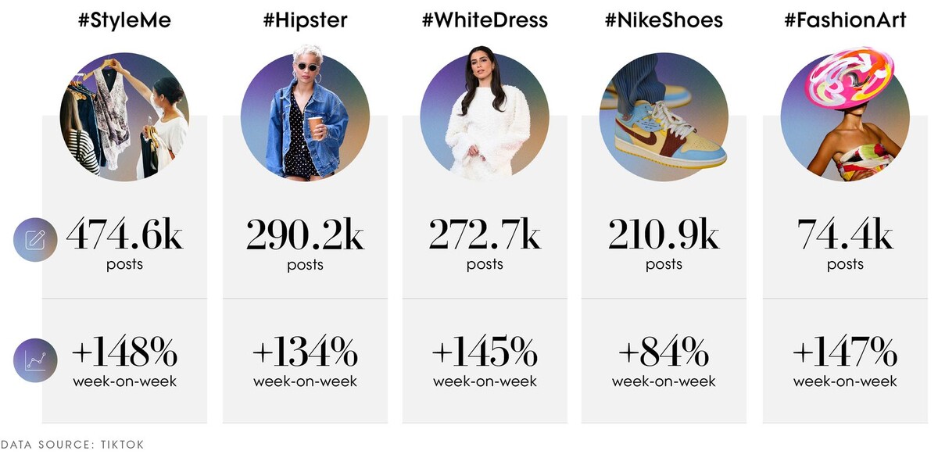
Task: Open the #StyleMe clothing rack photo
Action: coord(125,117)
